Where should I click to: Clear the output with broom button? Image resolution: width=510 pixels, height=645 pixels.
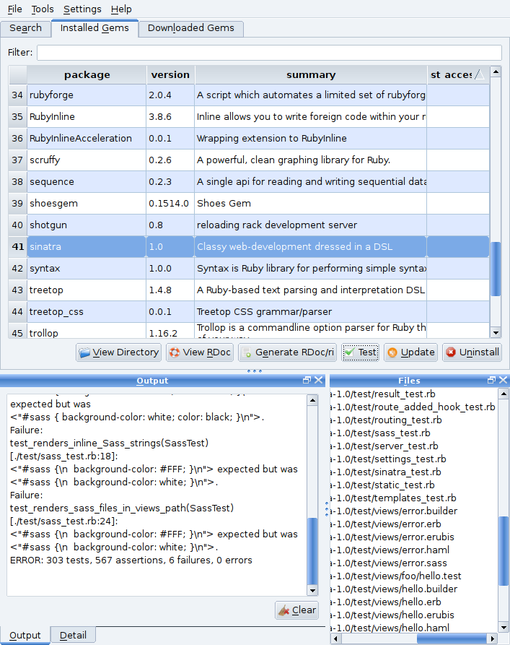click(296, 610)
